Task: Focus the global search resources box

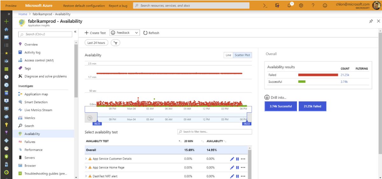Action: point(191,5)
